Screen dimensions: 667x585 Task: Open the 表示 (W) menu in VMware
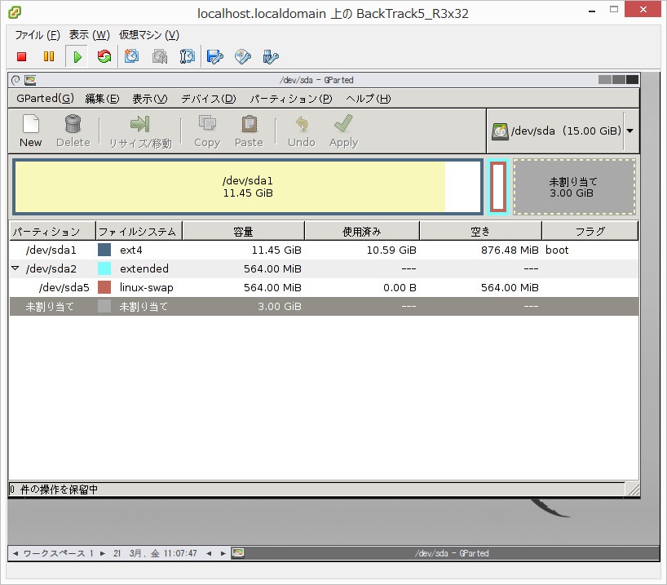coord(90,34)
